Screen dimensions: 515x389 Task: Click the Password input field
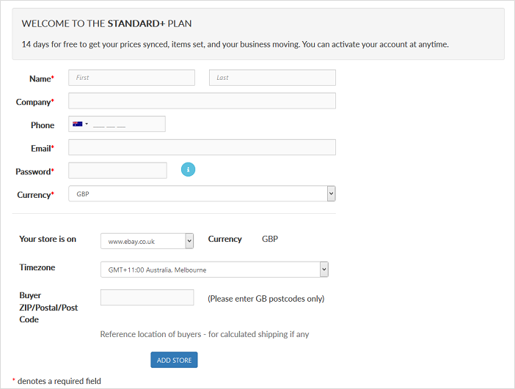point(117,171)
